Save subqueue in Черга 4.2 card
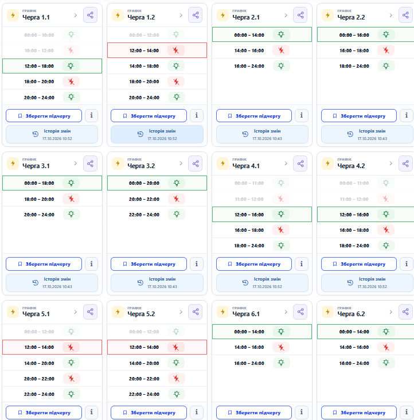Viewport: 414px width, 420px height. [x=359, y=264]
